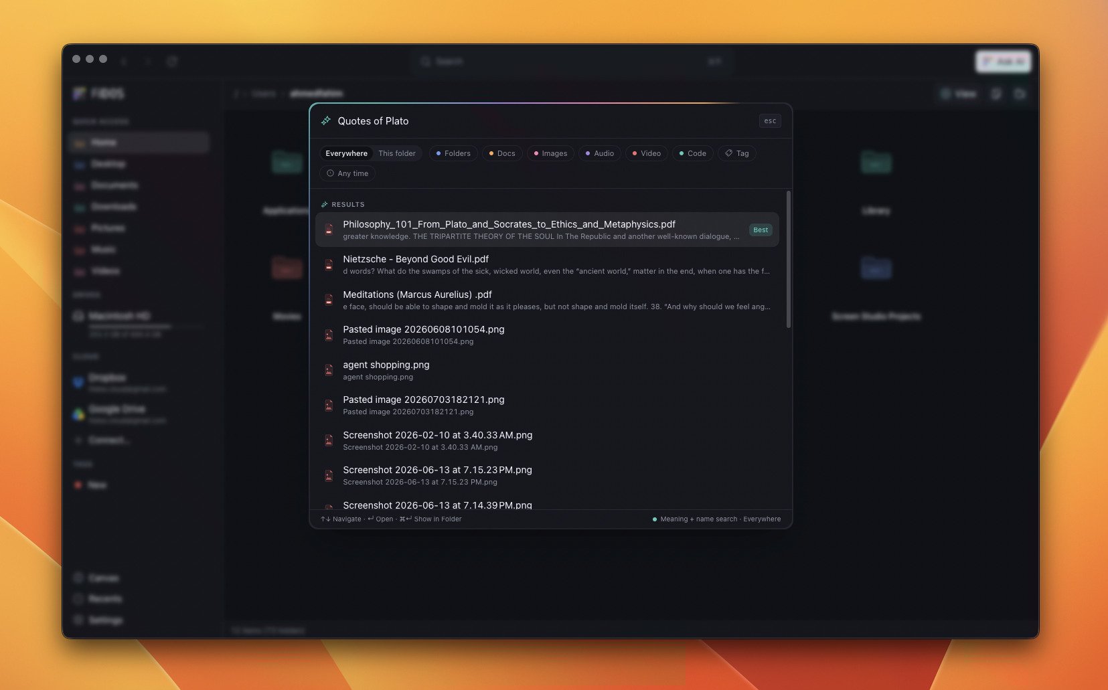Select Videos in the sidebar
This screenshot has width=1108, height=690.
tap(139, 271)
